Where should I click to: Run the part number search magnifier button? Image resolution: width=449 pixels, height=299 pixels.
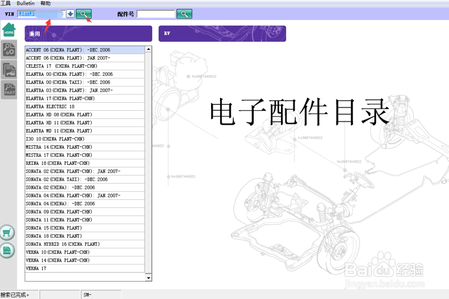click(184, 14)
